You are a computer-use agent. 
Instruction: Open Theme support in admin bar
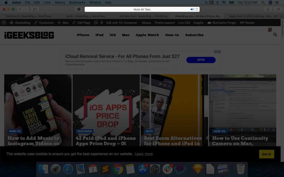(x=164, y=23)
